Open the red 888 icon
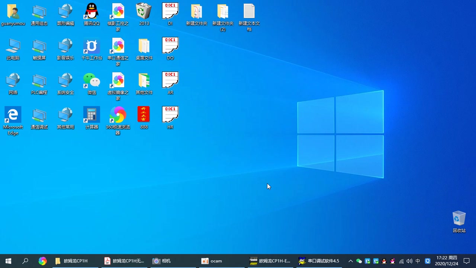The height and width of the screenshot is (268, 476). coord(144,118)
